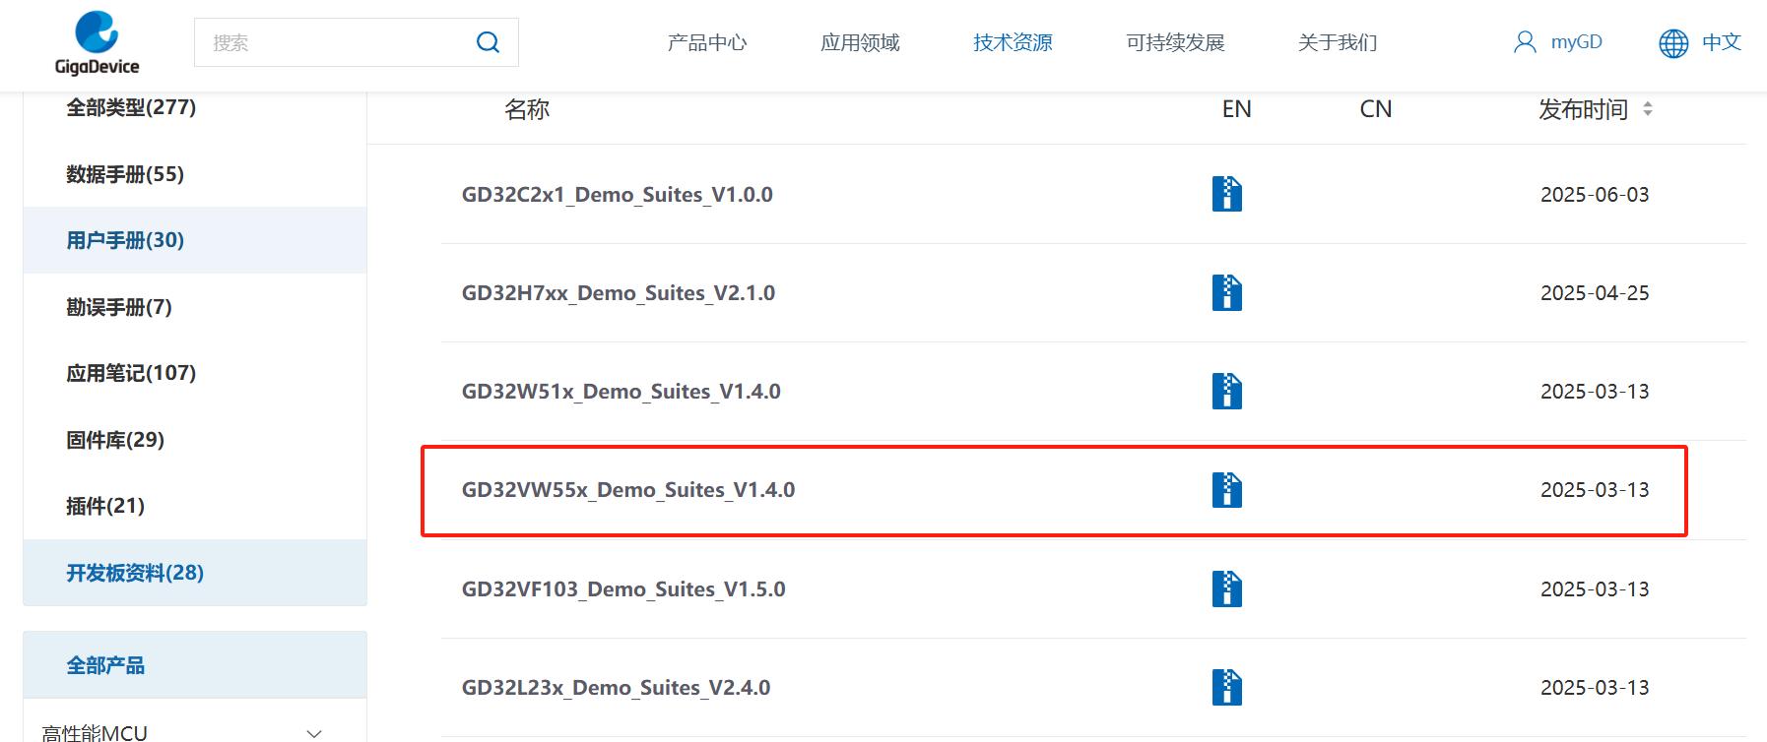Select the 数据手册(55) category
The image size is (1767, 742).
(x=125, y=174)
